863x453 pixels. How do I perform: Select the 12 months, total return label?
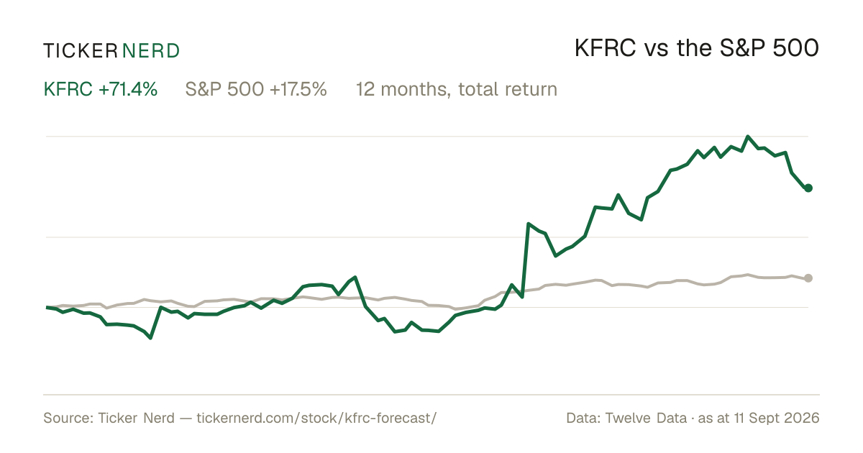457,90
